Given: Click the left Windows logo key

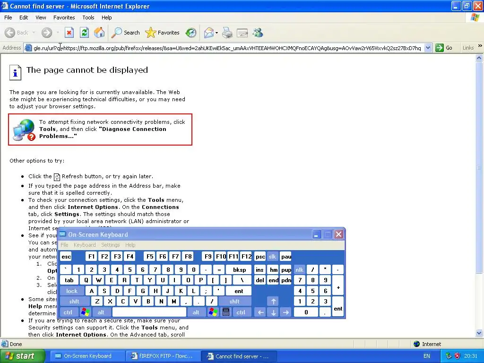Looking at the screenshot, I should click(x=85, y=312).
